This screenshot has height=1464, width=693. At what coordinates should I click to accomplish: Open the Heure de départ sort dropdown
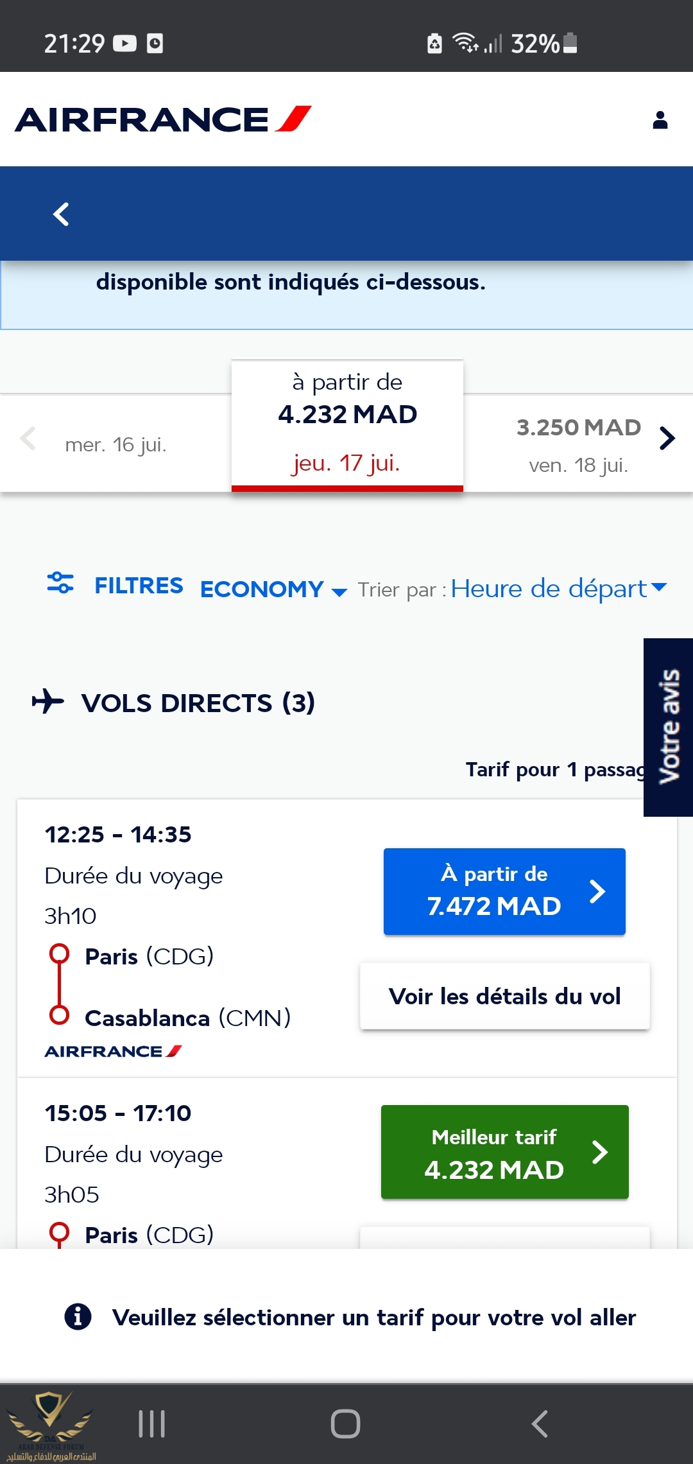click(558, 588)
